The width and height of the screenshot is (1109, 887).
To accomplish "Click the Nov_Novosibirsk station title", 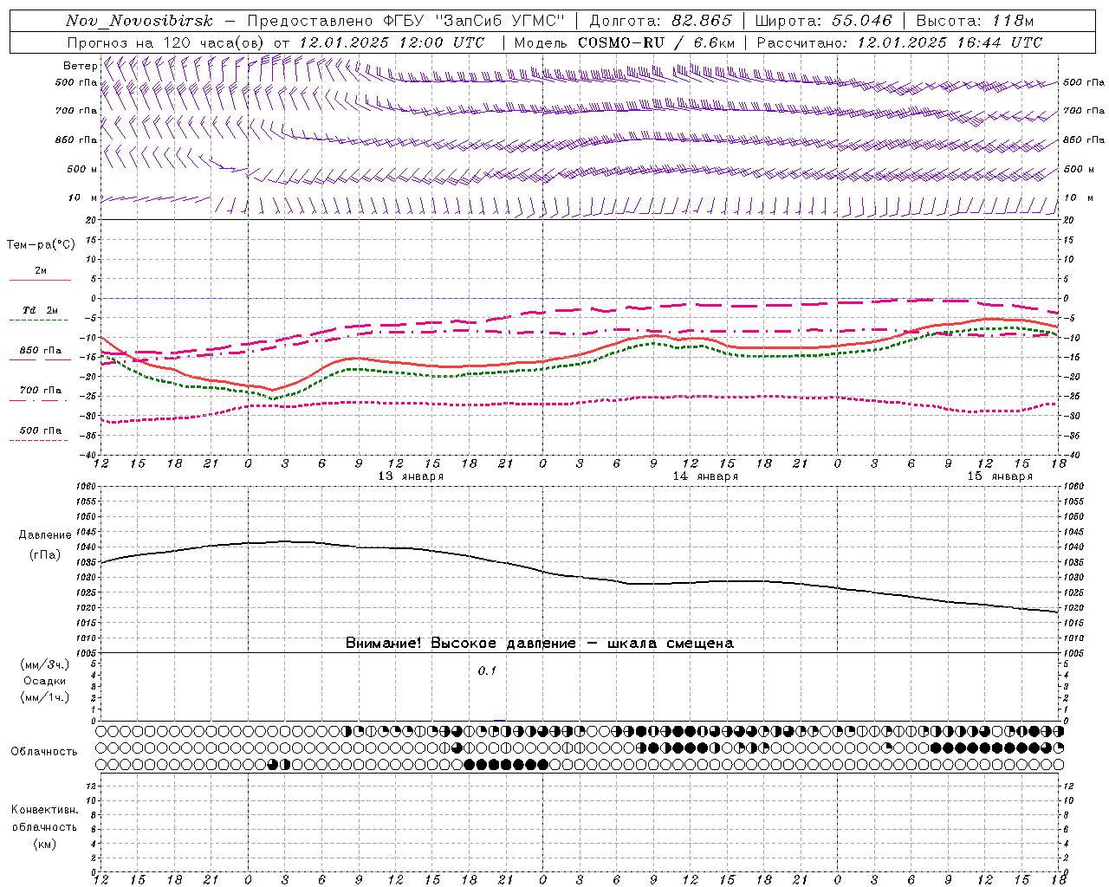I will 139,21.
